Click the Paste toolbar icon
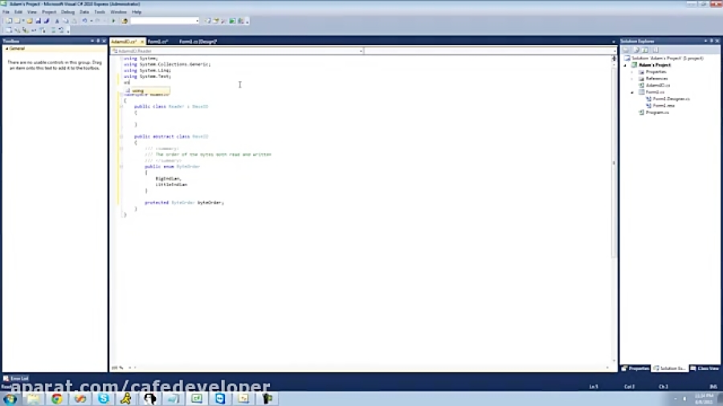The height and width of the screenshot is (406, 723). coord(74,21)
